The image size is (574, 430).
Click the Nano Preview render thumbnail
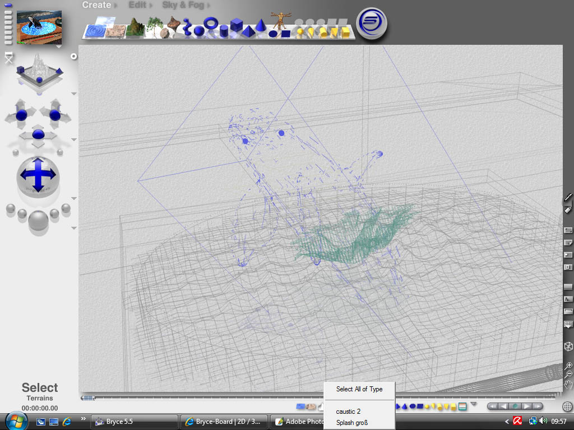click(x=39, y=27)
